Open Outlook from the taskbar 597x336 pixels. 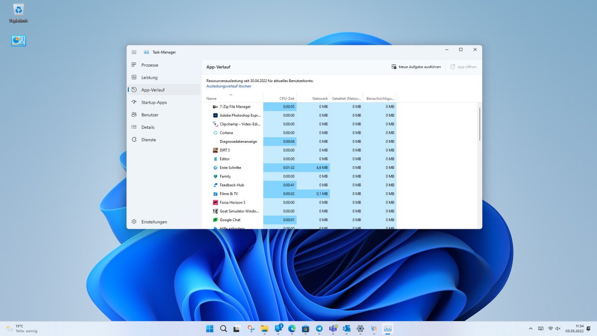347,329
